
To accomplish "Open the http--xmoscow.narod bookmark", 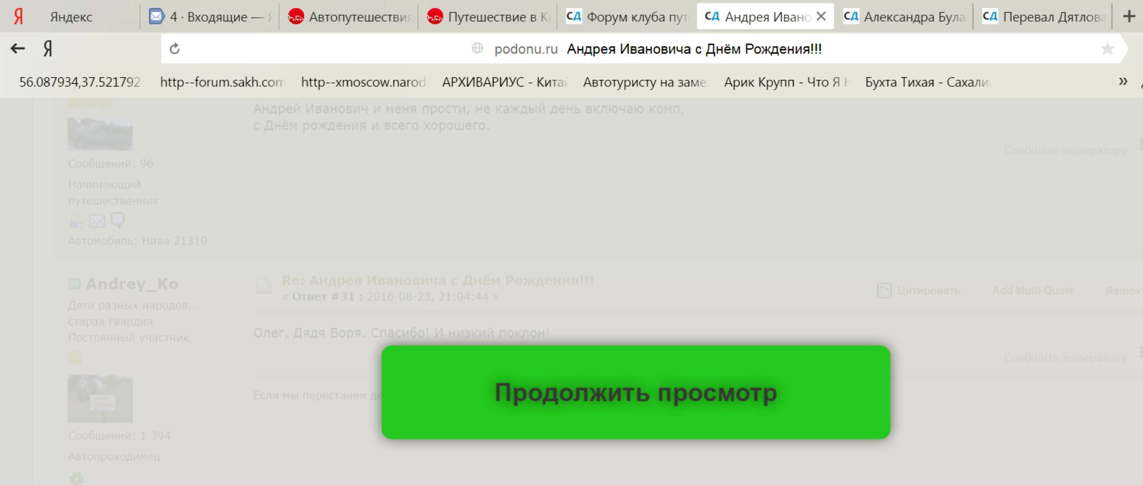I will pyautogui.click(x=363, y=82).
